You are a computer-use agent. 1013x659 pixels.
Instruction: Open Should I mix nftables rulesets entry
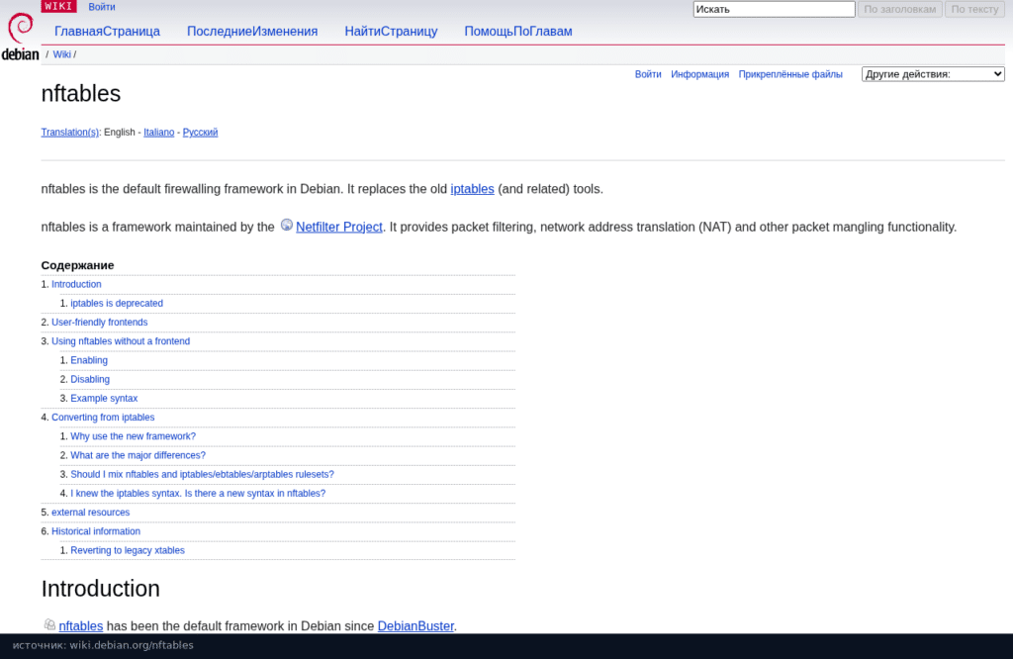point(202,474)
